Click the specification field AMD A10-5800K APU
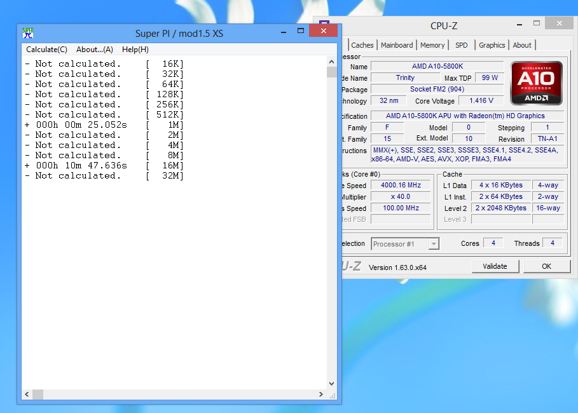Viewport: 578px width, 413px height. [x=467, y=116]
